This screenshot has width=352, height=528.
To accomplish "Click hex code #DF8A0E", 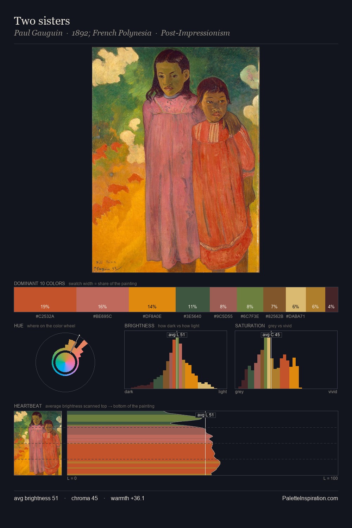I will [152, 316].
